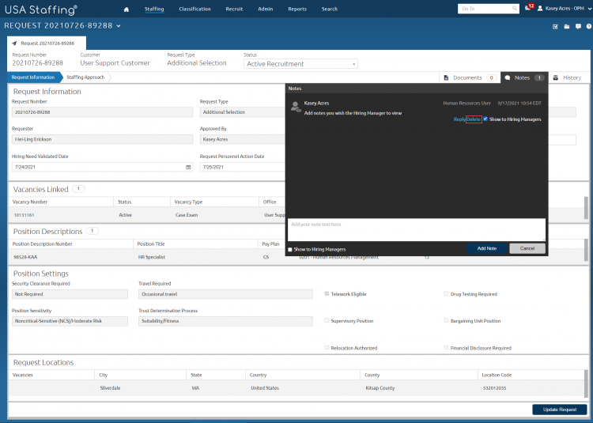
Task: Open the Admin menu
Action: pyautogui.click(x=266, y=9)
